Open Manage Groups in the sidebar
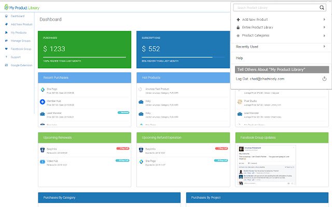The width and height of the screenshot is (332, 207). click(x=21, y=41)
